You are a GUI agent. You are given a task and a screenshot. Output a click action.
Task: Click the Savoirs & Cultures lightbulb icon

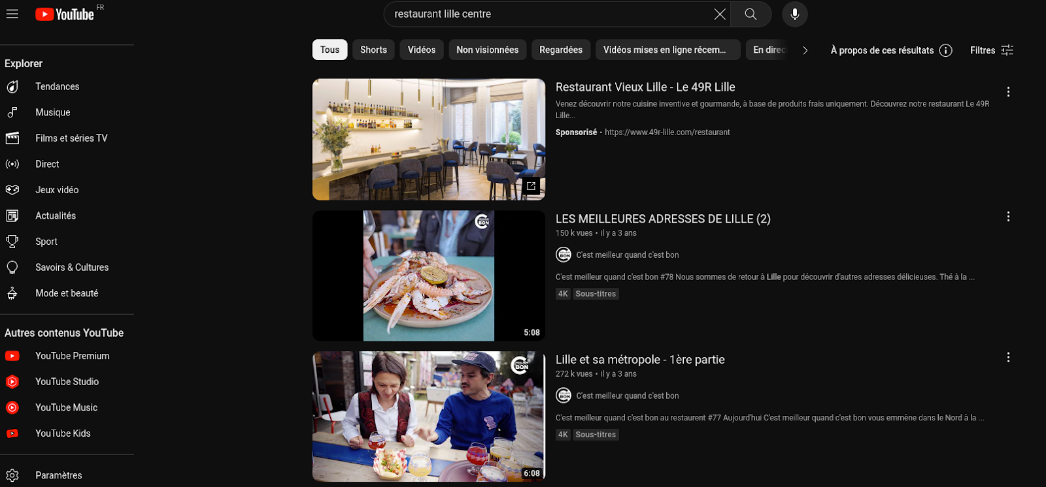point(12,267)
